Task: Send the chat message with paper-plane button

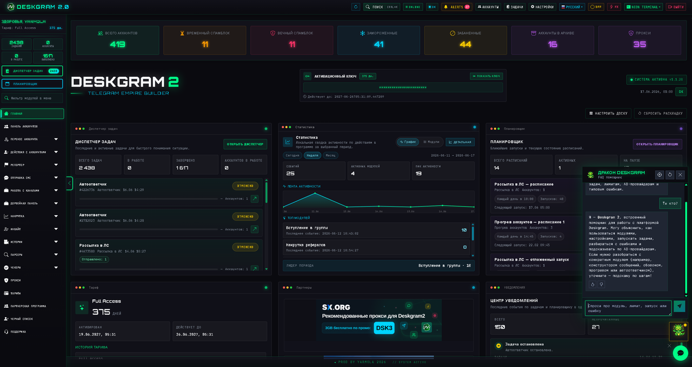Action: (680, 306)
